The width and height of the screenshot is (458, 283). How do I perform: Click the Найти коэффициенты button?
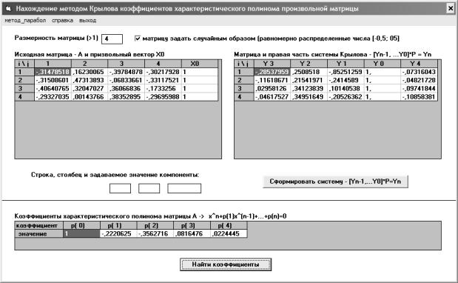click(226, 264)
